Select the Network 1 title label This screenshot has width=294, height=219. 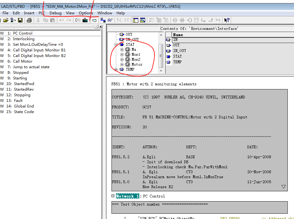pos(127,196)
